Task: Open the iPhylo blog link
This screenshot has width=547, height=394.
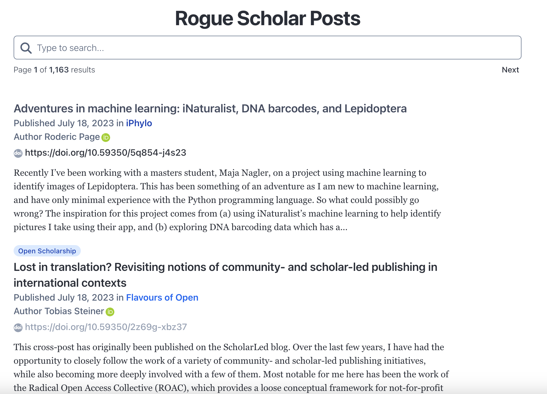Action: [139, 123]
